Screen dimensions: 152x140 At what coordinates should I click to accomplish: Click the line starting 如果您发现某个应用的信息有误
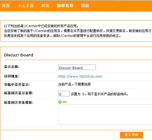[62, 36]
